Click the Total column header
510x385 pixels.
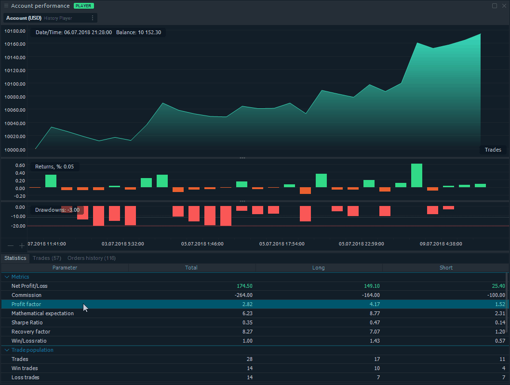(191, 268)
